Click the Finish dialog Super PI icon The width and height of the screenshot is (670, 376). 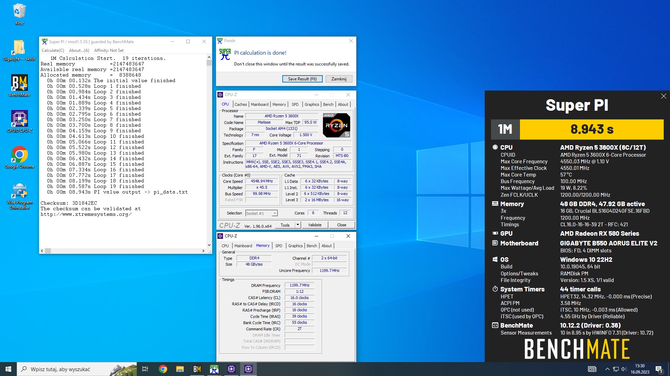(219, 41)
